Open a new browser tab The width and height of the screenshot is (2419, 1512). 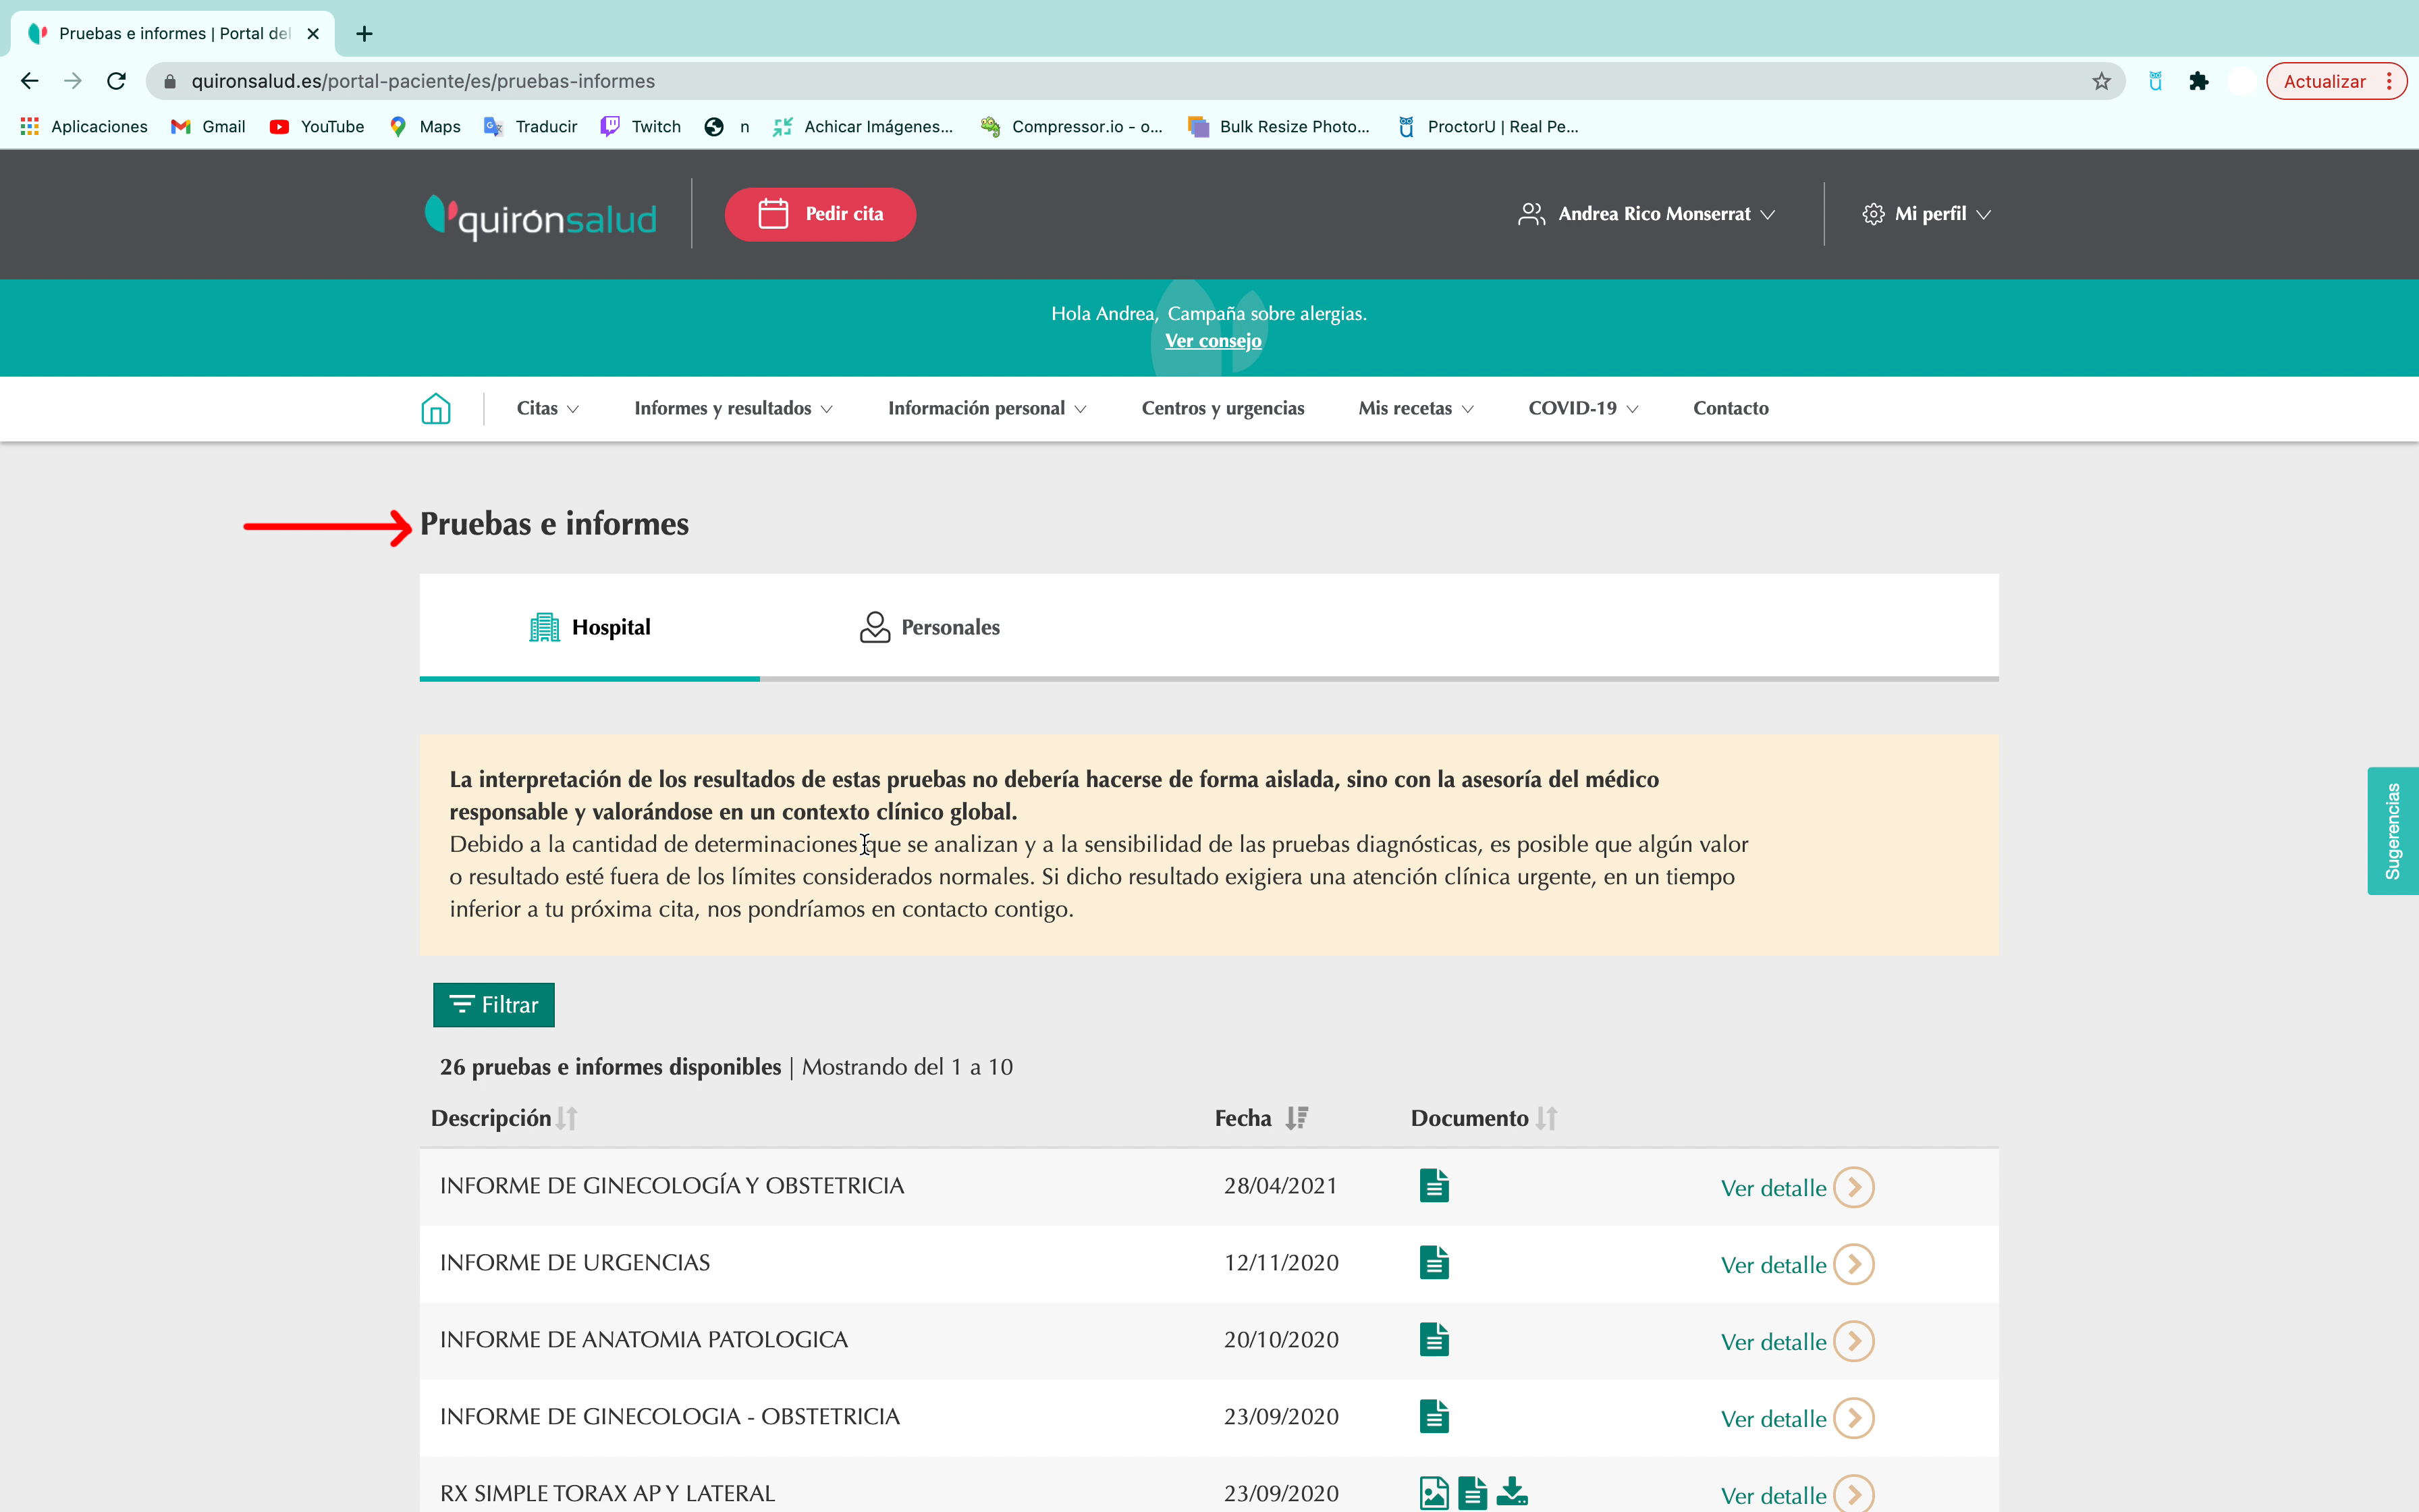pyautogui.click(x=365, y=34)
